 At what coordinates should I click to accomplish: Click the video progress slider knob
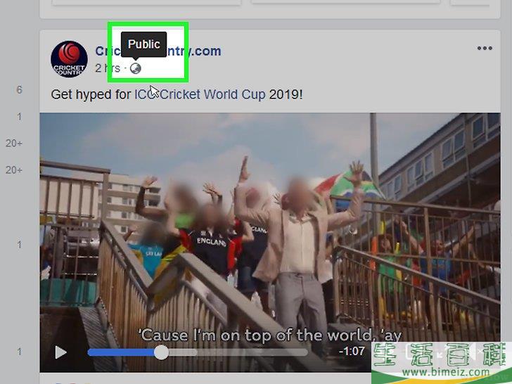pos(161,352)
